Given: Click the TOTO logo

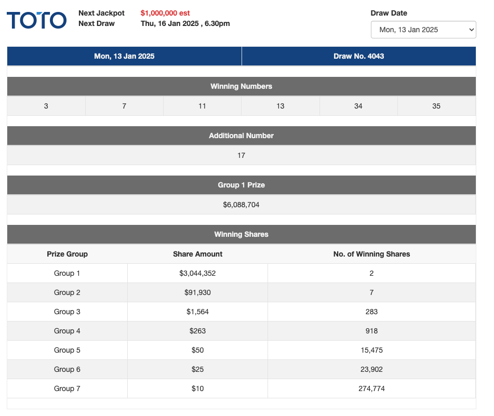Looking at the screenshot, I should click(x=36, y=20).
